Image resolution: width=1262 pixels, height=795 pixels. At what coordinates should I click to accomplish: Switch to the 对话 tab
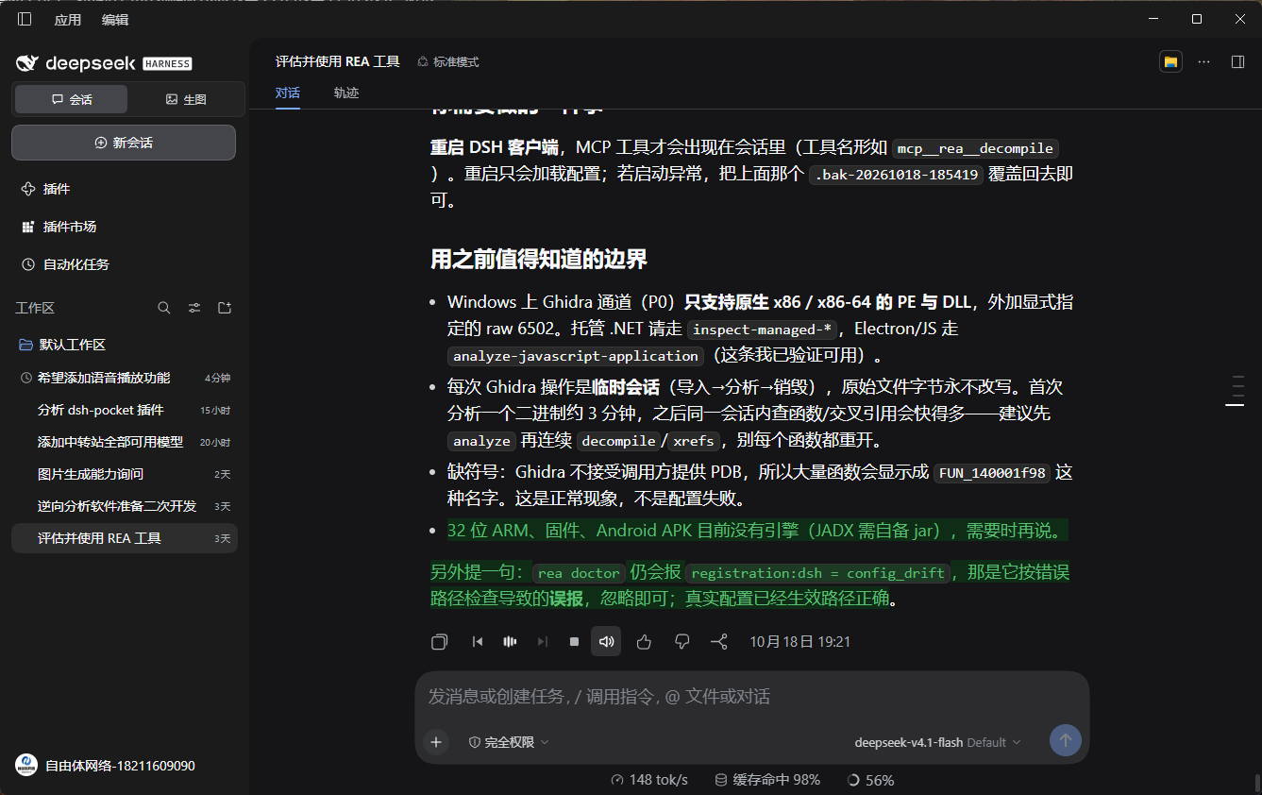pyautogui.click(x=288, y=93)
